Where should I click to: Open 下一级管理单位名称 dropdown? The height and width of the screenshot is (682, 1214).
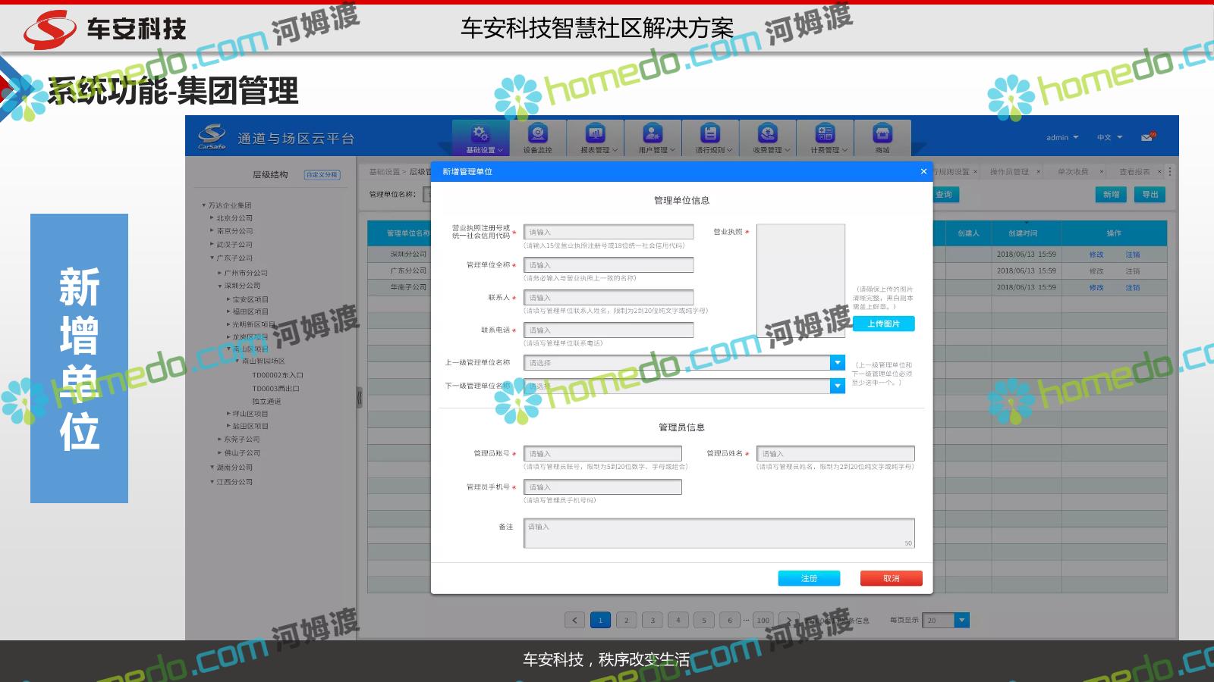pyautogui.click(x=838, y=386)
